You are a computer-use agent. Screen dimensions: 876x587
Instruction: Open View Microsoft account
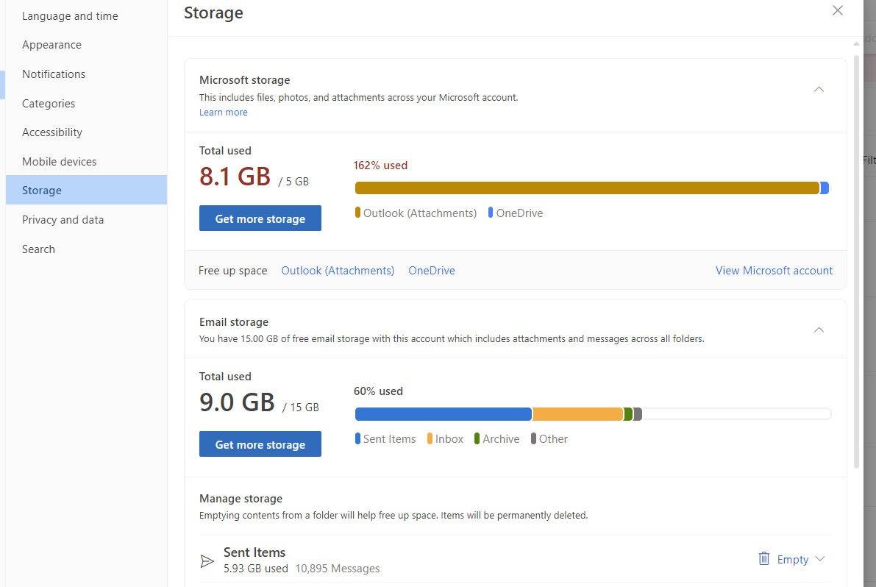774,270
